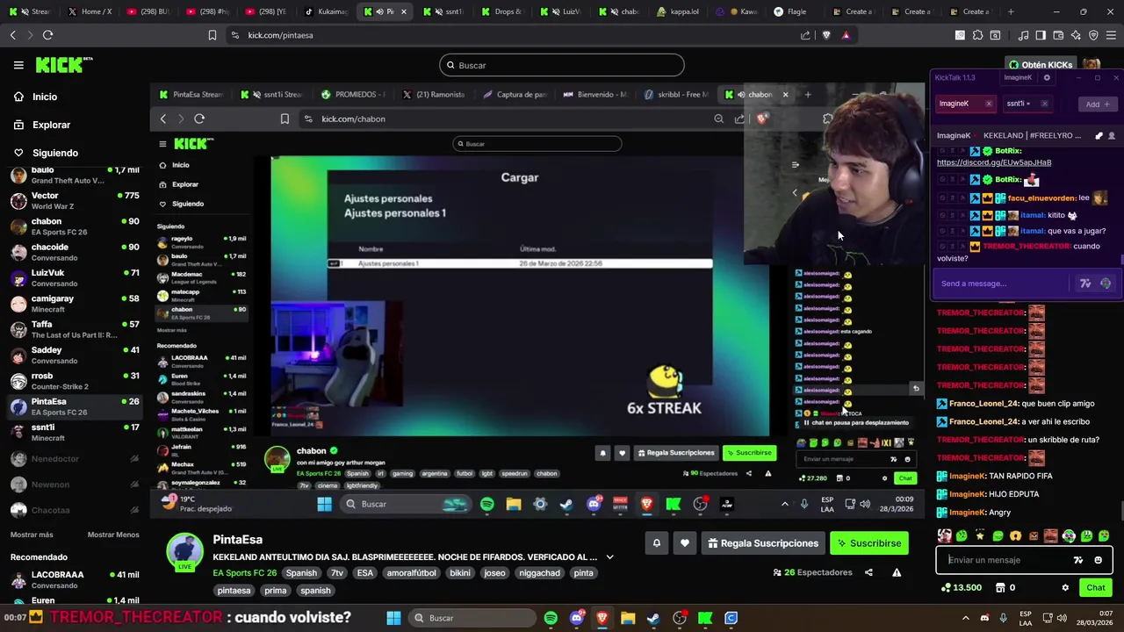Open the discord.gg link in KickTalk chat
This screenshot has width=1124, height=632.
coord(993,162)
